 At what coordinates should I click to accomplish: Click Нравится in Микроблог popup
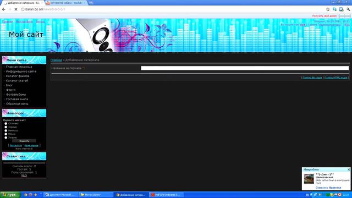click(335, 188)
